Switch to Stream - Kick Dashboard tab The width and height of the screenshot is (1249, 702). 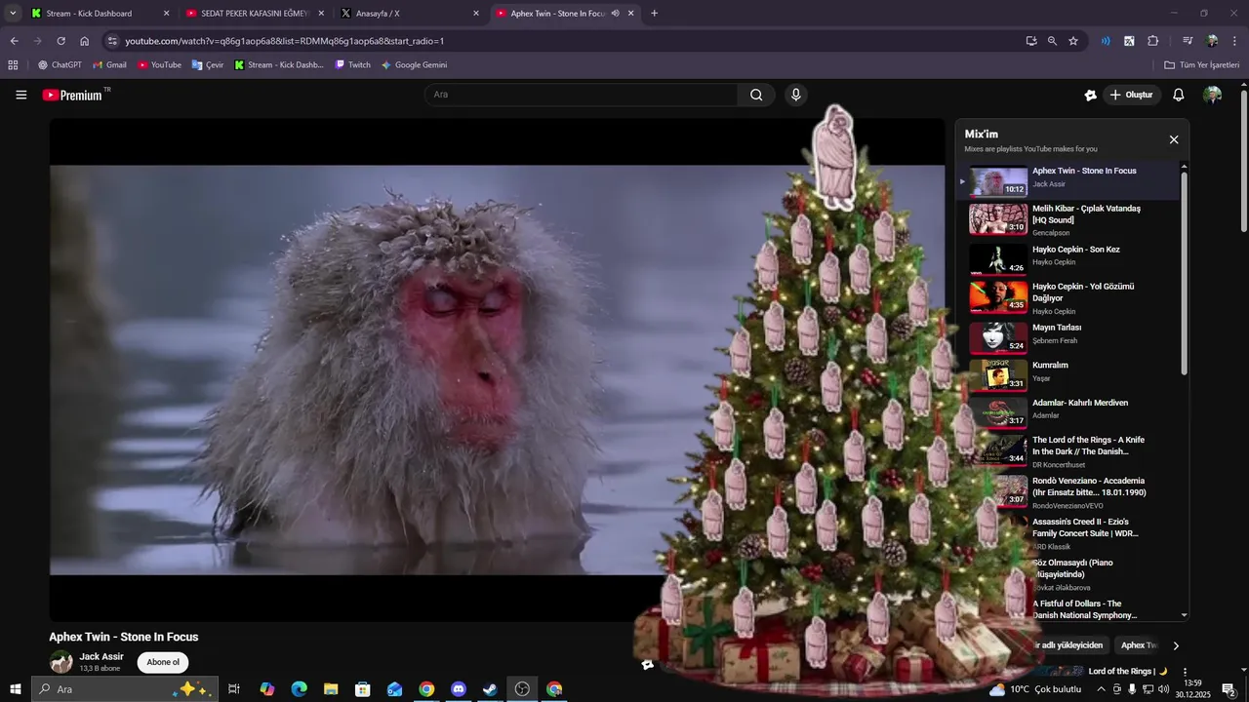point(101,14)
